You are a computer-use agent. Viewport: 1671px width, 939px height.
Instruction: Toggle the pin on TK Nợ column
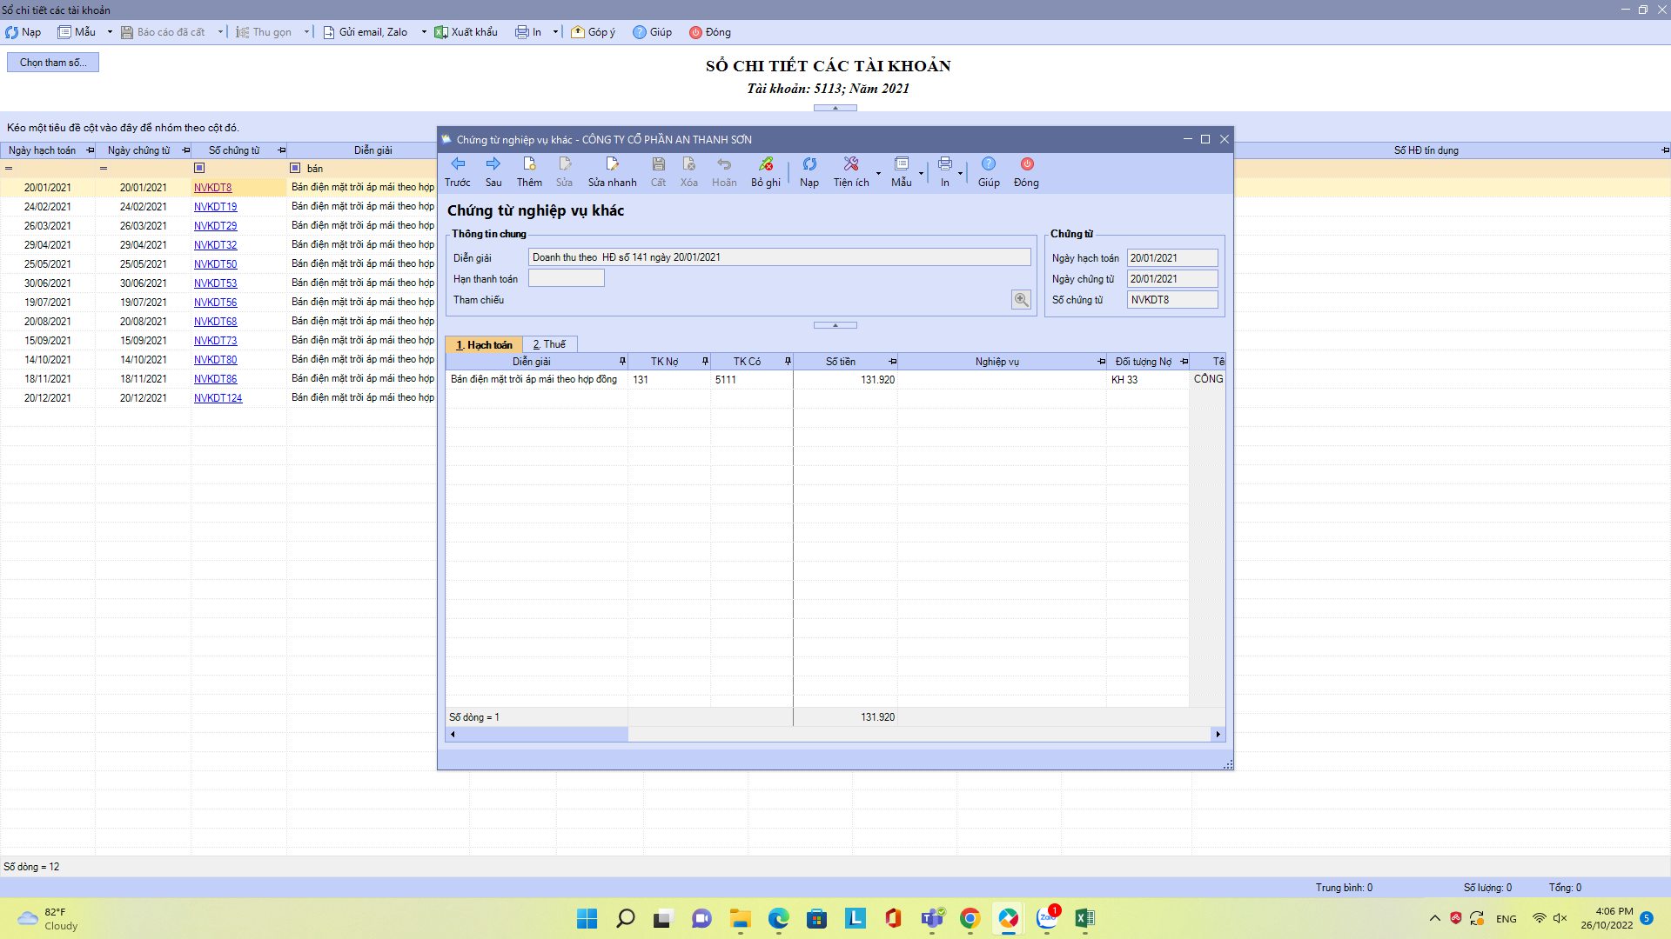click(x=705, y=362)
